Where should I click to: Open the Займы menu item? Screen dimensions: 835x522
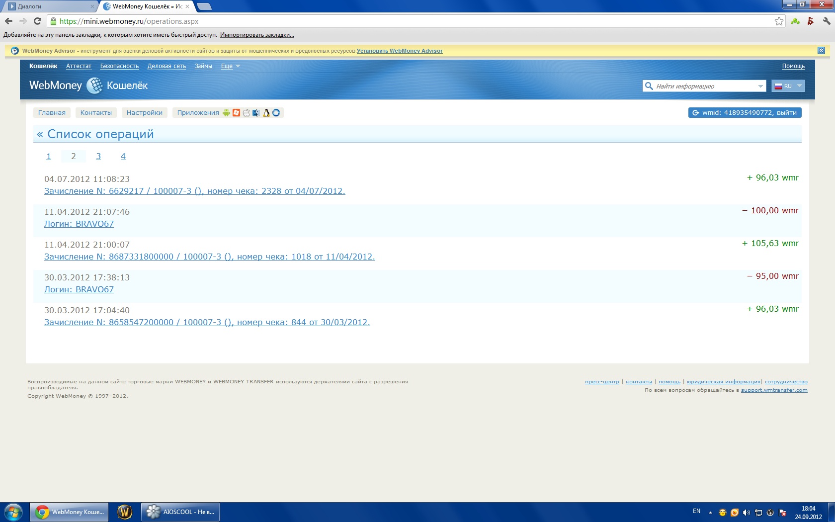pos(203,66)
